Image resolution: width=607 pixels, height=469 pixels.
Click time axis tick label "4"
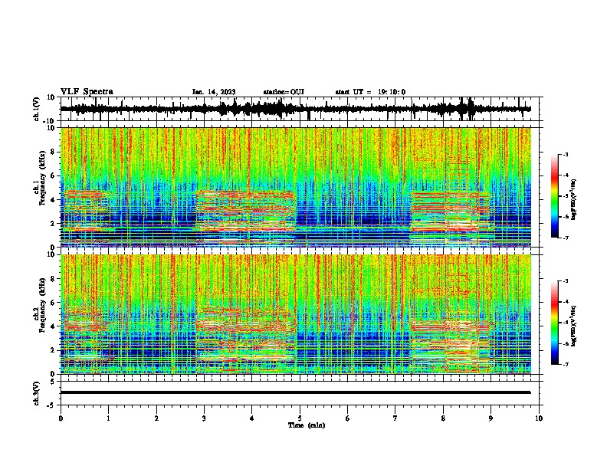tap(252, 418)
